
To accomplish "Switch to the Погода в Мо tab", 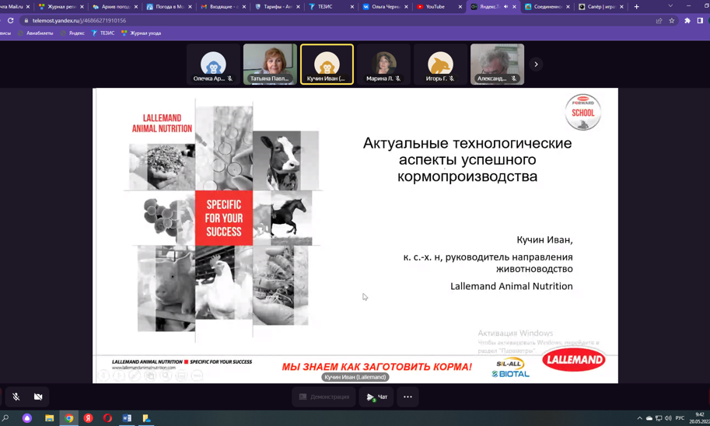I will click(169, 6).
